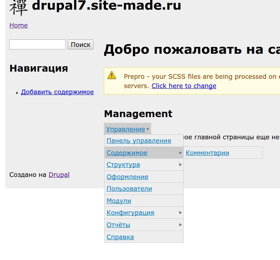Open the Управление menu link

(x=126, y=129)
